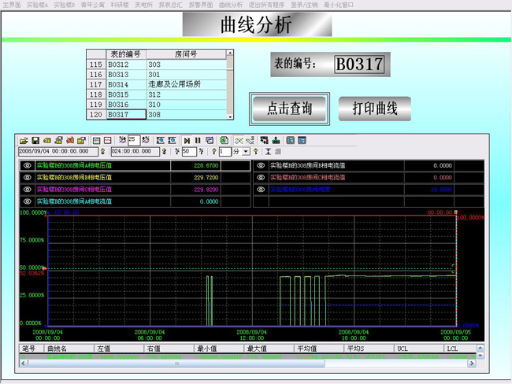Toggle the curves-with-points display icon
Screen dimensions: 512x384
coord(250,141)
